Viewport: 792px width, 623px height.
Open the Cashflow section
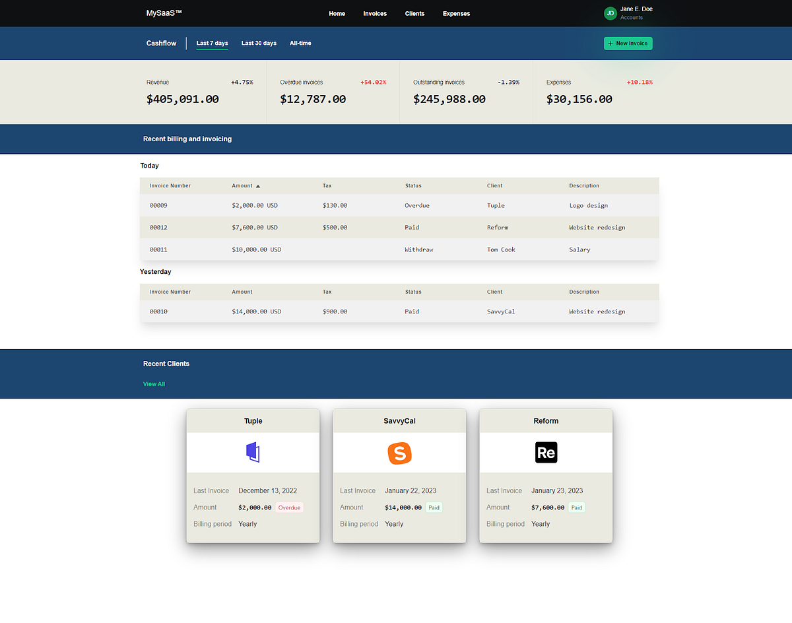click(161, 43)
